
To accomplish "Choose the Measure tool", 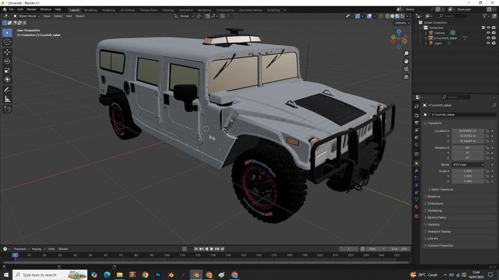I will (7, 99).
